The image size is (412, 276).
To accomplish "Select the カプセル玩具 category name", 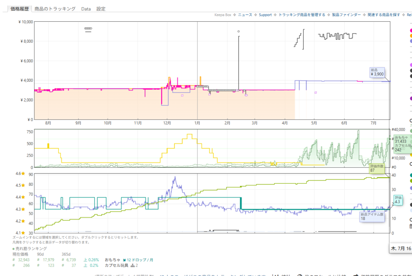I will pos(116,266).
